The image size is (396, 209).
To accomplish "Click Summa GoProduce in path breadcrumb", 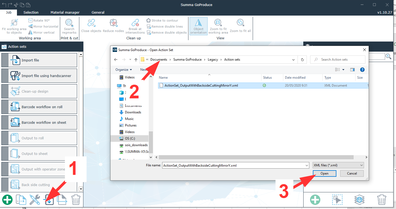I will (187, 60).
